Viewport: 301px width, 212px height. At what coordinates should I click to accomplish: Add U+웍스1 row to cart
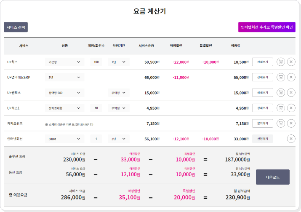(281, 108)
